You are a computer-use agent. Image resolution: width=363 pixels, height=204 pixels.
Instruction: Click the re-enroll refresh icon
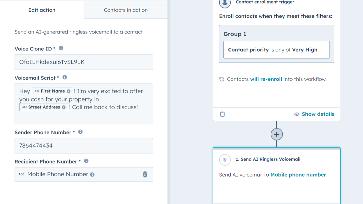tap(222, 79)
